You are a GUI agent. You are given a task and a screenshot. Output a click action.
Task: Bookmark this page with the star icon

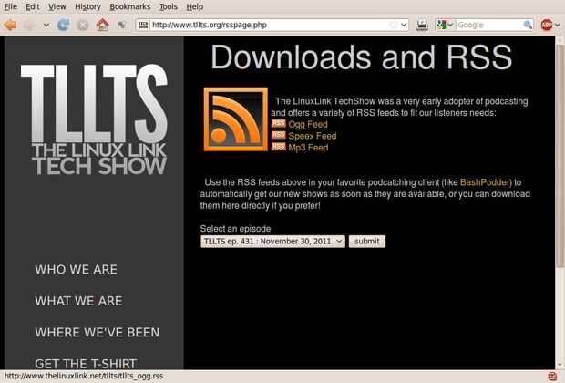click(394, 25)
